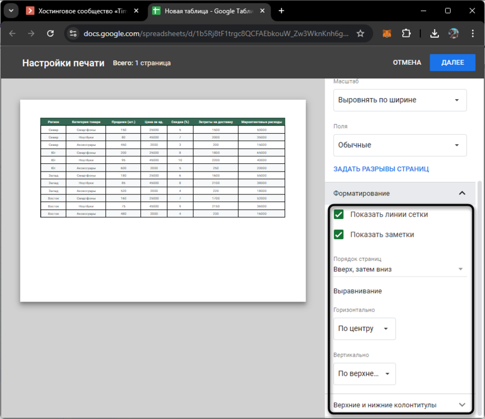Collapse the 'Форматирование' section
The image size is (485, 419).
click(462, 193)
